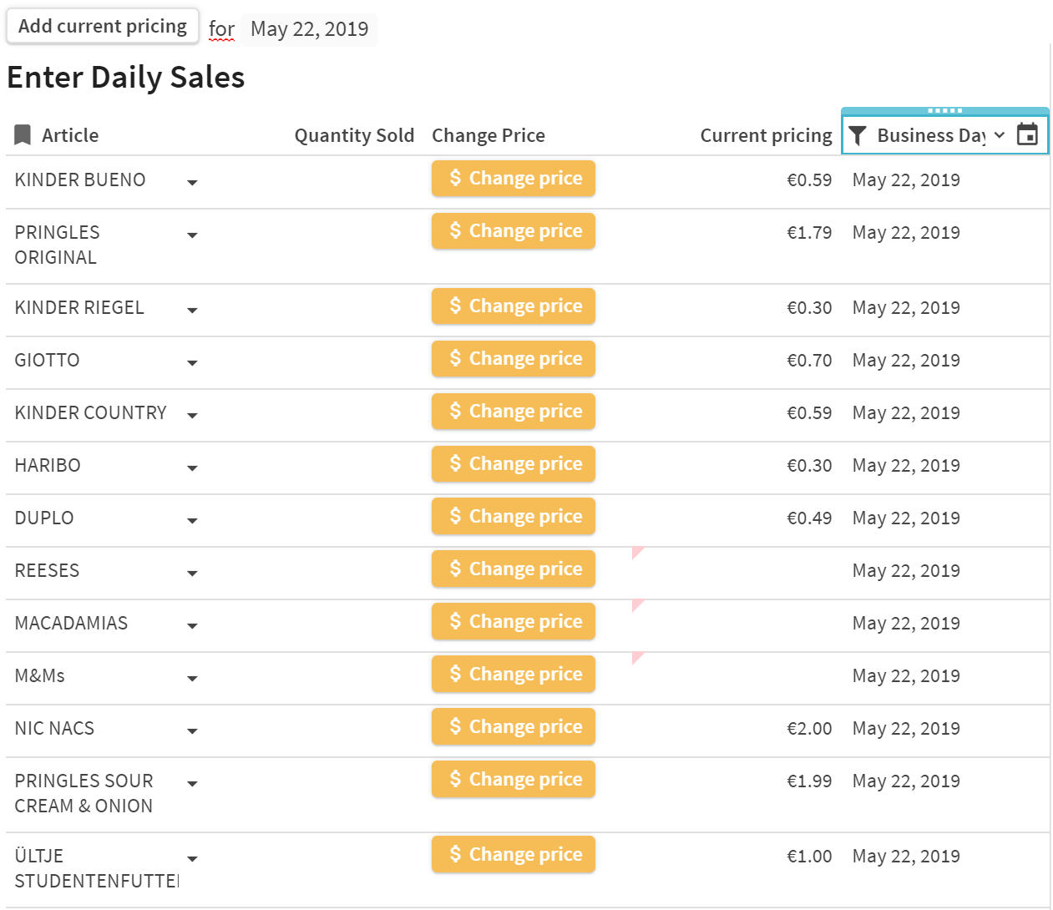The height and width of the screenshot is (910, 1053).
Task: Click the pink flag marker in REESES row
Action: (x=637, y=552)
